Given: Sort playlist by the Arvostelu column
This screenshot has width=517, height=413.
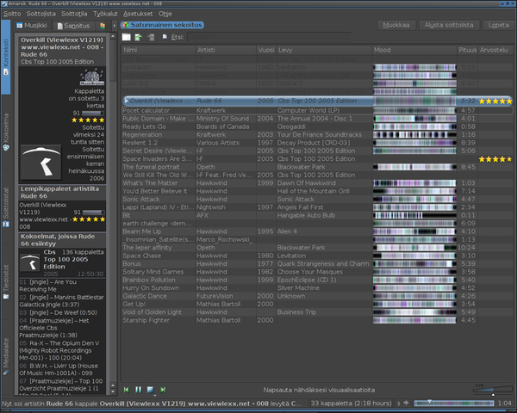Looking at the screenshot, I should pyautogui.click(x=495, y=50).
